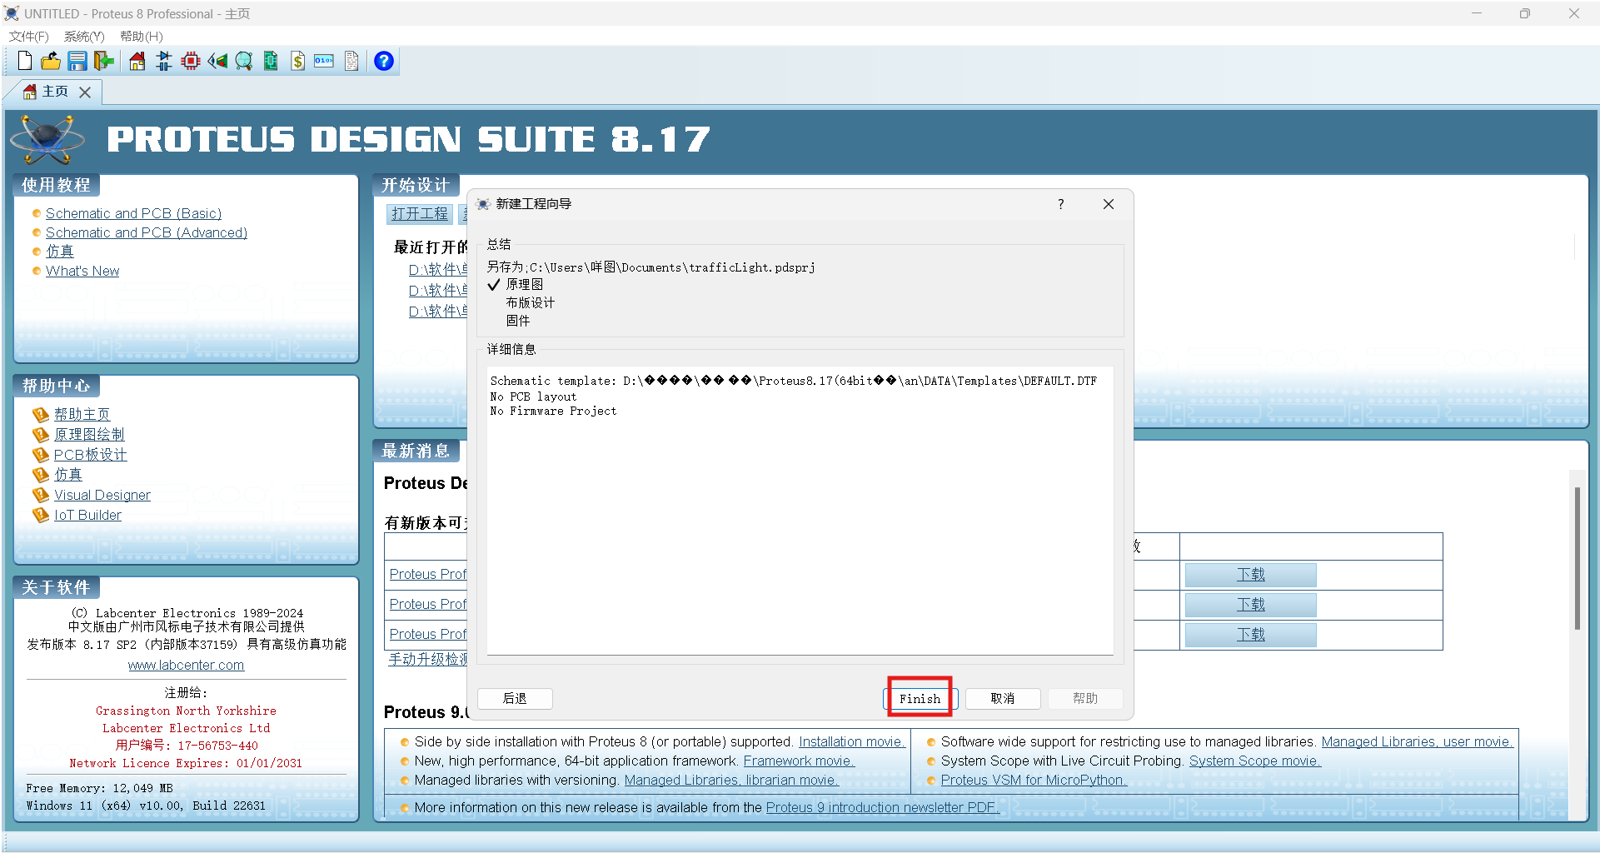The height and width of the screenshot is (853, 1600).
Task: Open the PCB板设计 help link
Action: 91,455
